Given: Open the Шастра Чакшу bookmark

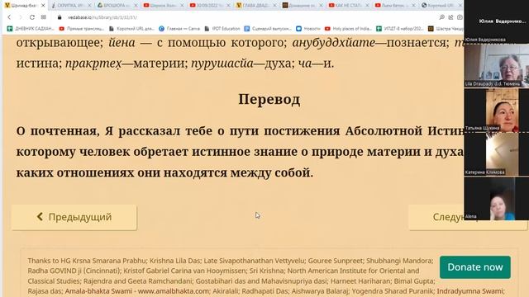Looking at the screenshot, I should coord(446,29).
